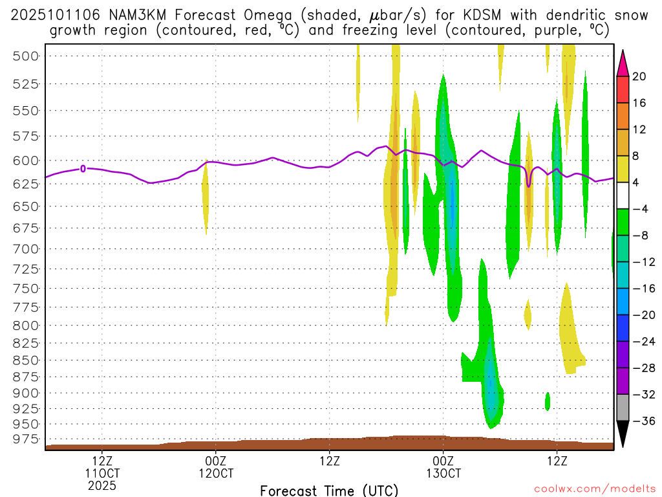Click the yellow 4-8 color bar segment

tap(623, 169)
